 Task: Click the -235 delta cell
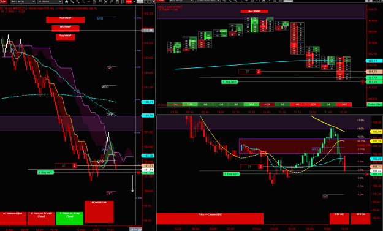tap(313, 104)
